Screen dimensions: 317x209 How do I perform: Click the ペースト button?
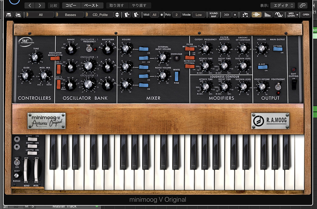92,5
